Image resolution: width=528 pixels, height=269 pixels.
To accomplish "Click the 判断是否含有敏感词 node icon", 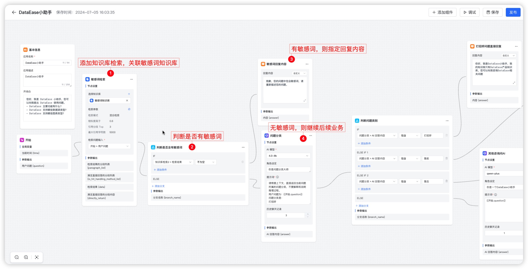I will (153, 147).
